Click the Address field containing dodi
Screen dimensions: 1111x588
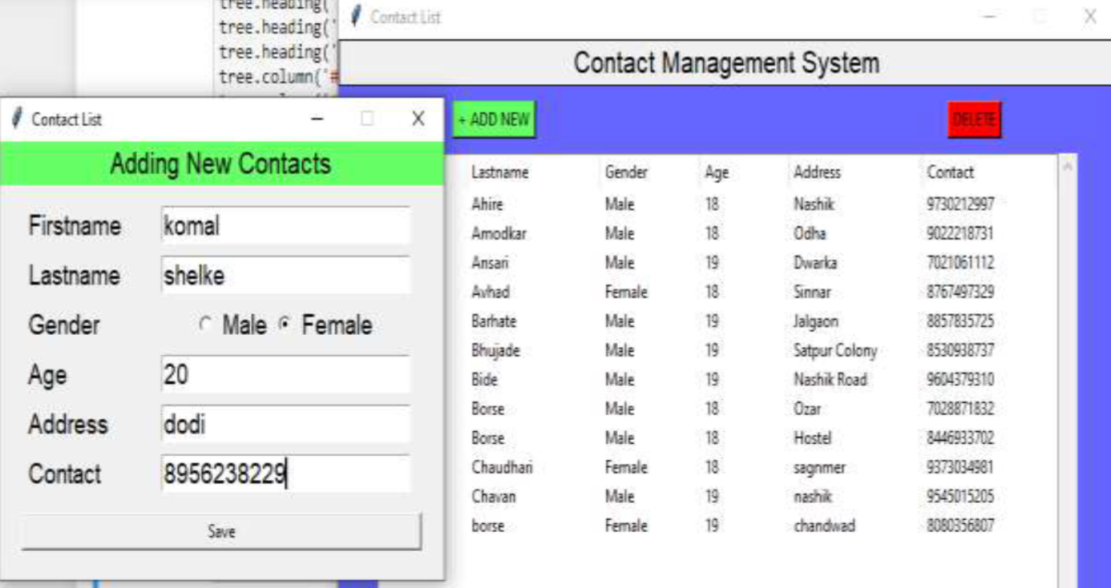coord(285,425)
